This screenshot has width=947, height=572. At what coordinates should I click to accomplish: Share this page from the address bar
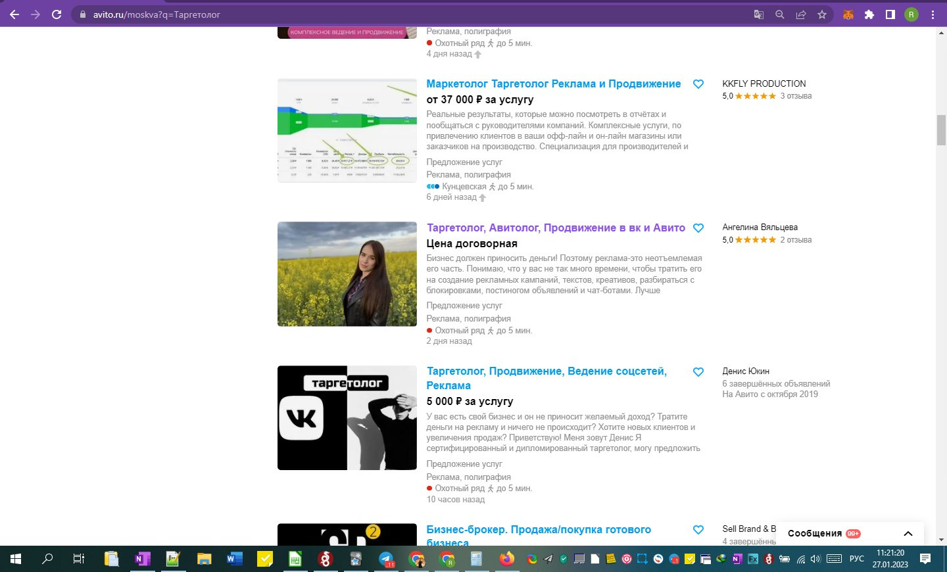[801, 14]
